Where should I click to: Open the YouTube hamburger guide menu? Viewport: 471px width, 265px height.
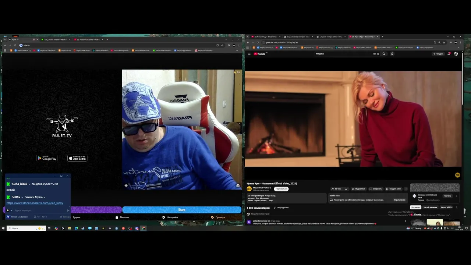249,54
